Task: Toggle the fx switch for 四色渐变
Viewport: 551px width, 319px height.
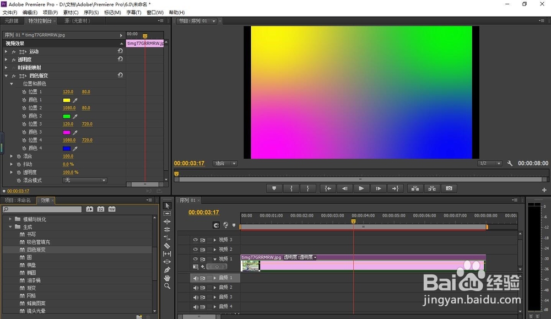Action: (x=14, y=76)
